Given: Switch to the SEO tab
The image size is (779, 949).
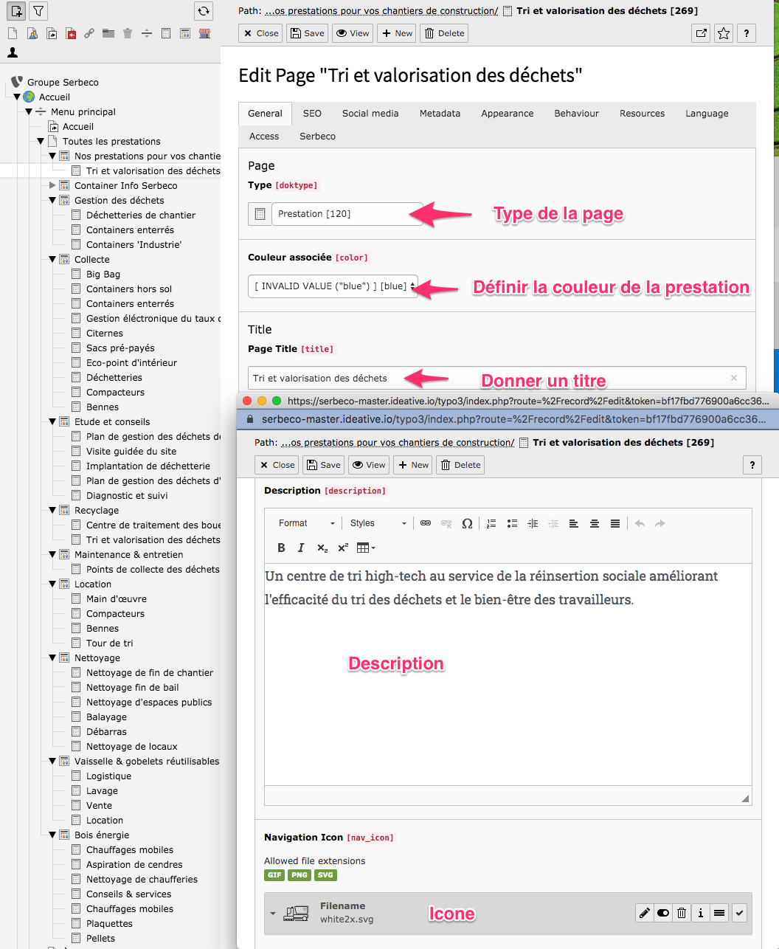Looking at the screenshot, I should (312, 114).
